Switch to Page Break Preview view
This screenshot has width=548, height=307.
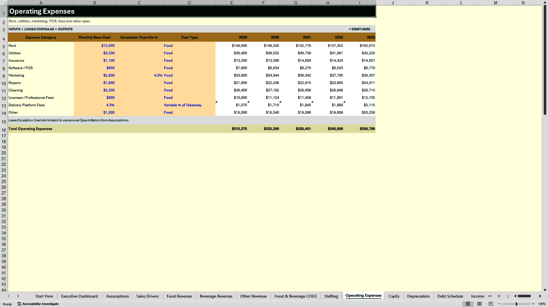click(x=491, y=304)
